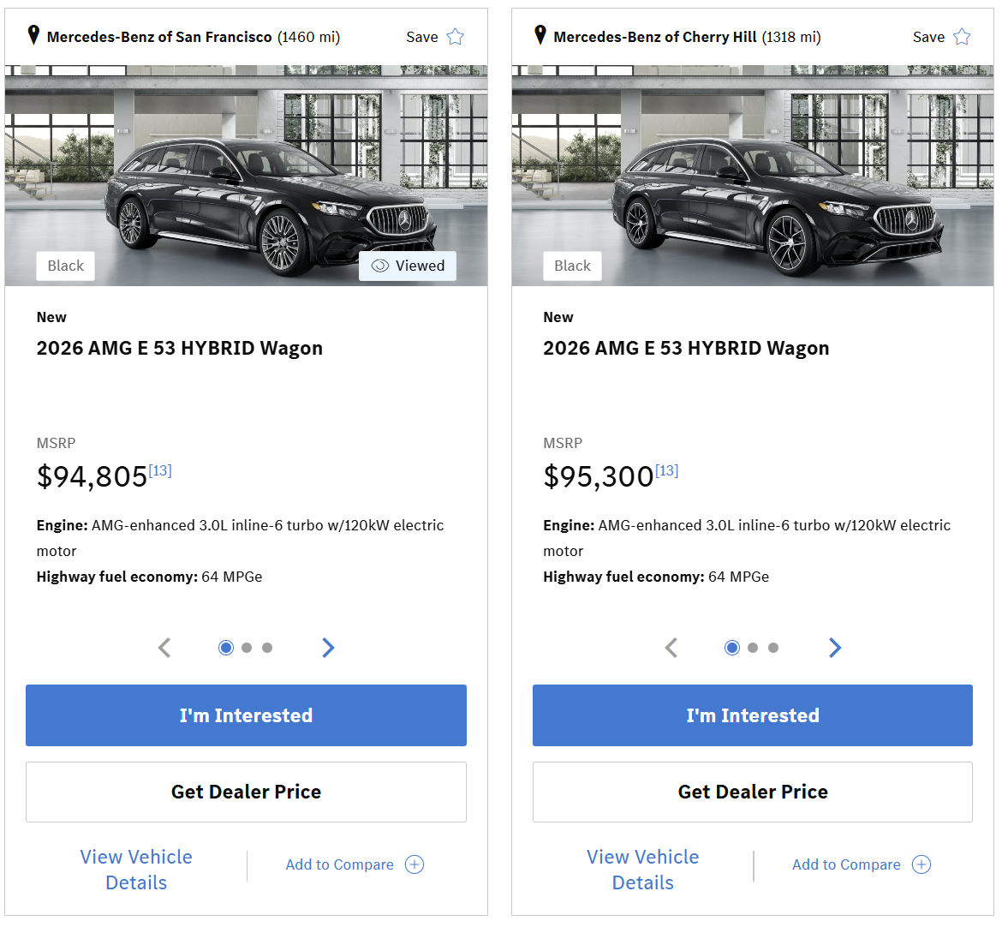Select second carousel dot on Cherry Hill card
The width and height of the screenshot is (1002, 927).
753,648
